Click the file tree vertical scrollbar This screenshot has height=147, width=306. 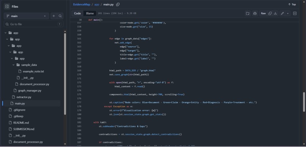coord(65,73)
